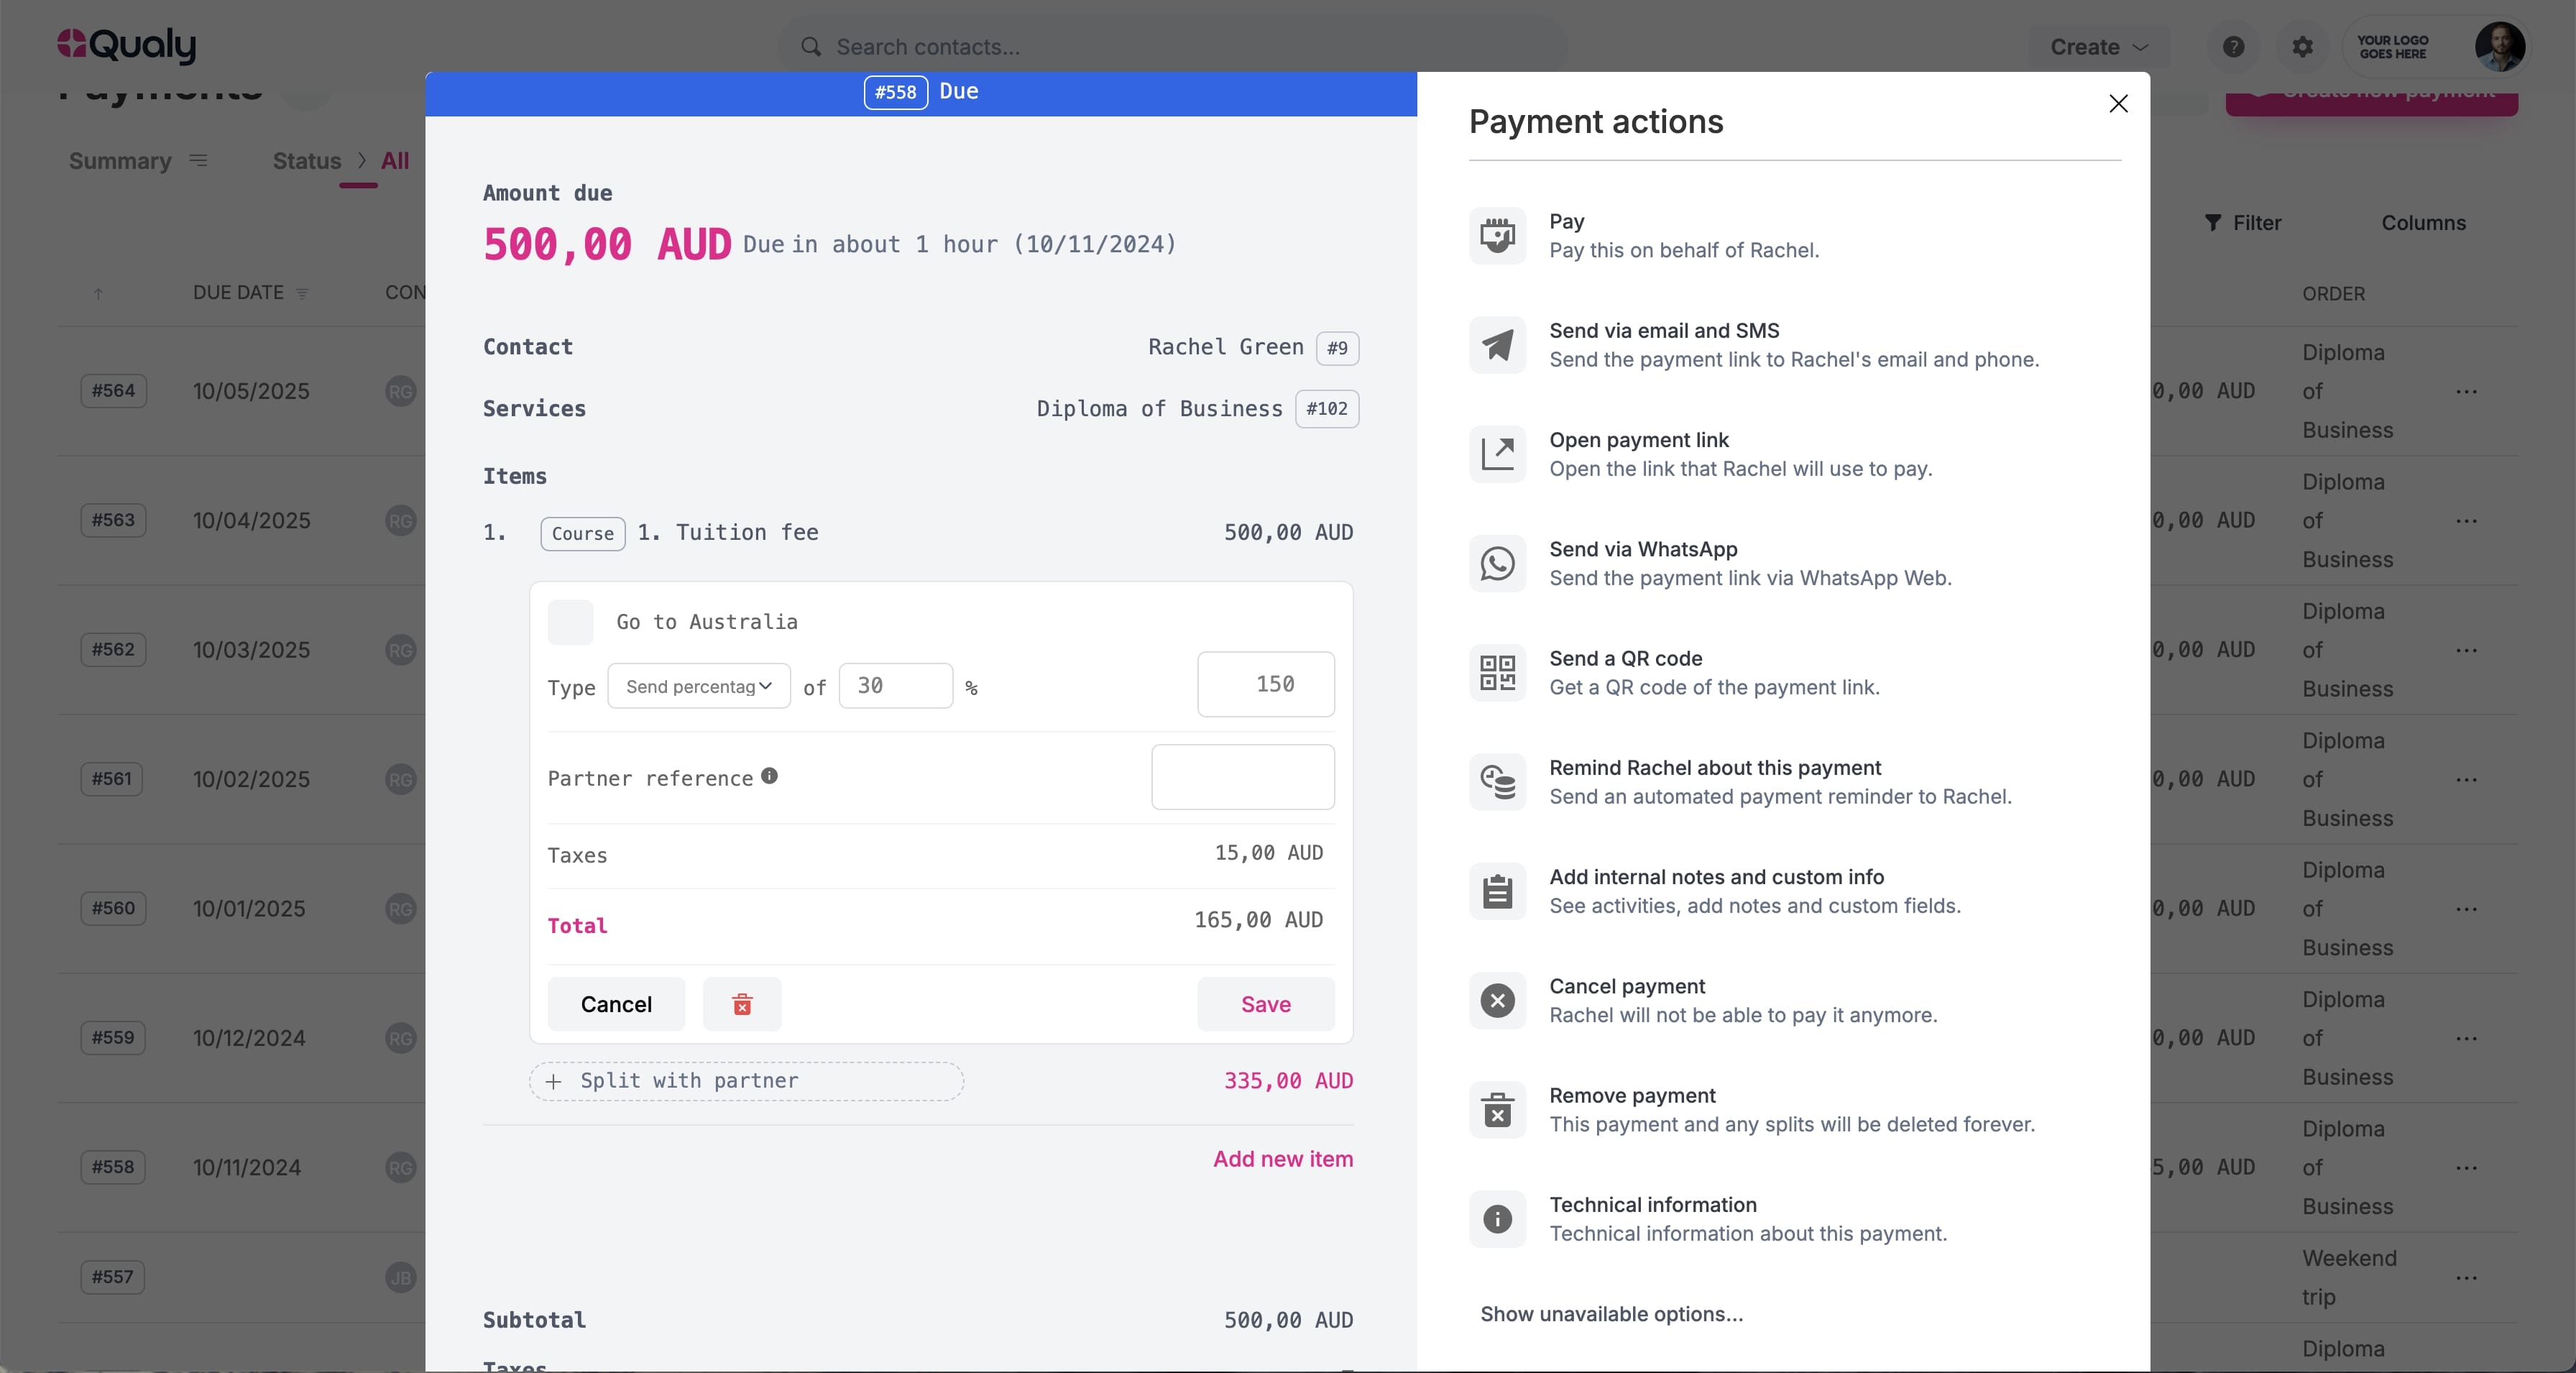Click the Status tab label
2576x1373 pixels.
coord(307,161)
